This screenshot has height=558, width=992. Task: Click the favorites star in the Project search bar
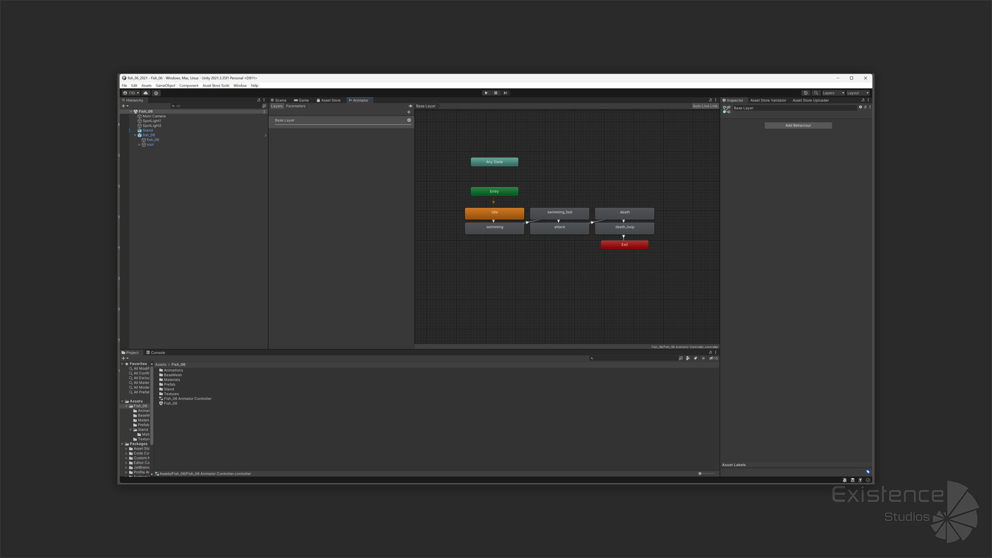[703, 358]
